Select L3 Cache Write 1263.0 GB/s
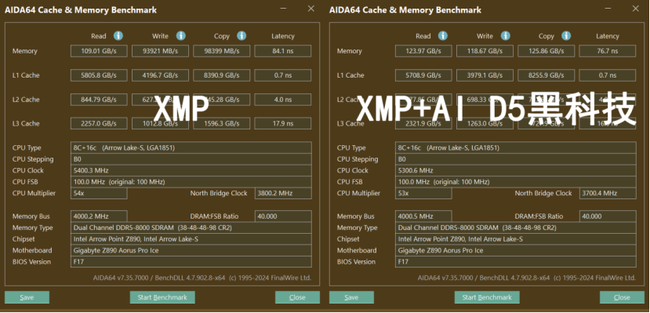The height and width of the screenshot is (313, 650). [485, 123]
